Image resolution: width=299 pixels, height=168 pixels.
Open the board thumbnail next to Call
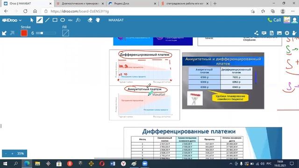tap(287, 20)
